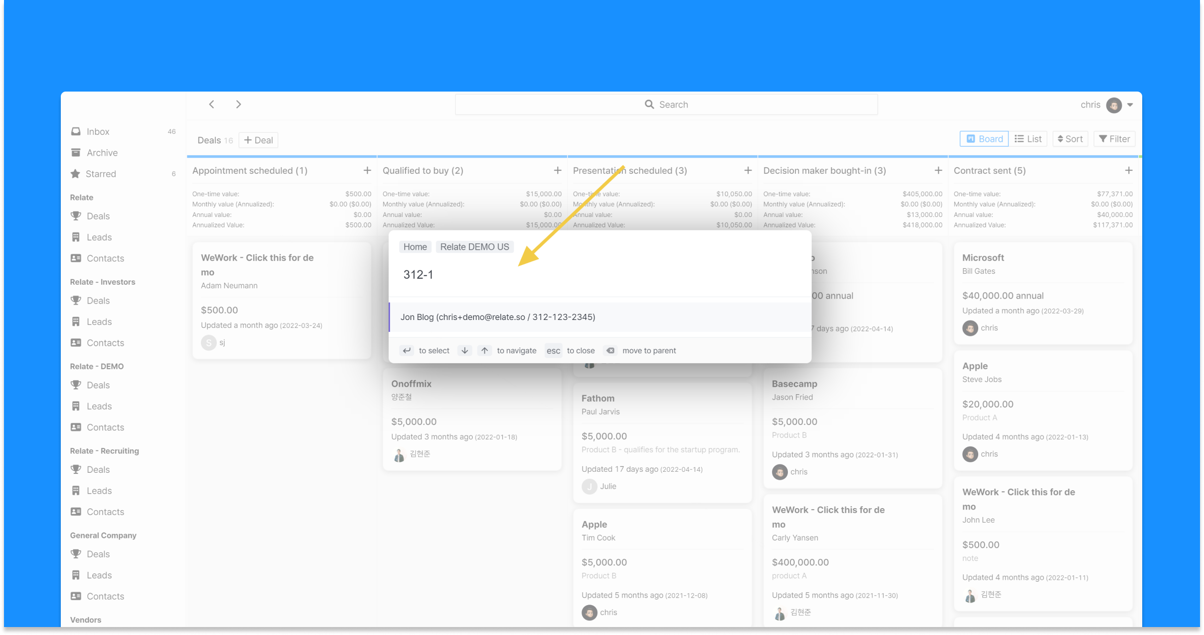Click the chris profile avatar in header
The height and width of the screenshot is (635, 1204).
1114,105
